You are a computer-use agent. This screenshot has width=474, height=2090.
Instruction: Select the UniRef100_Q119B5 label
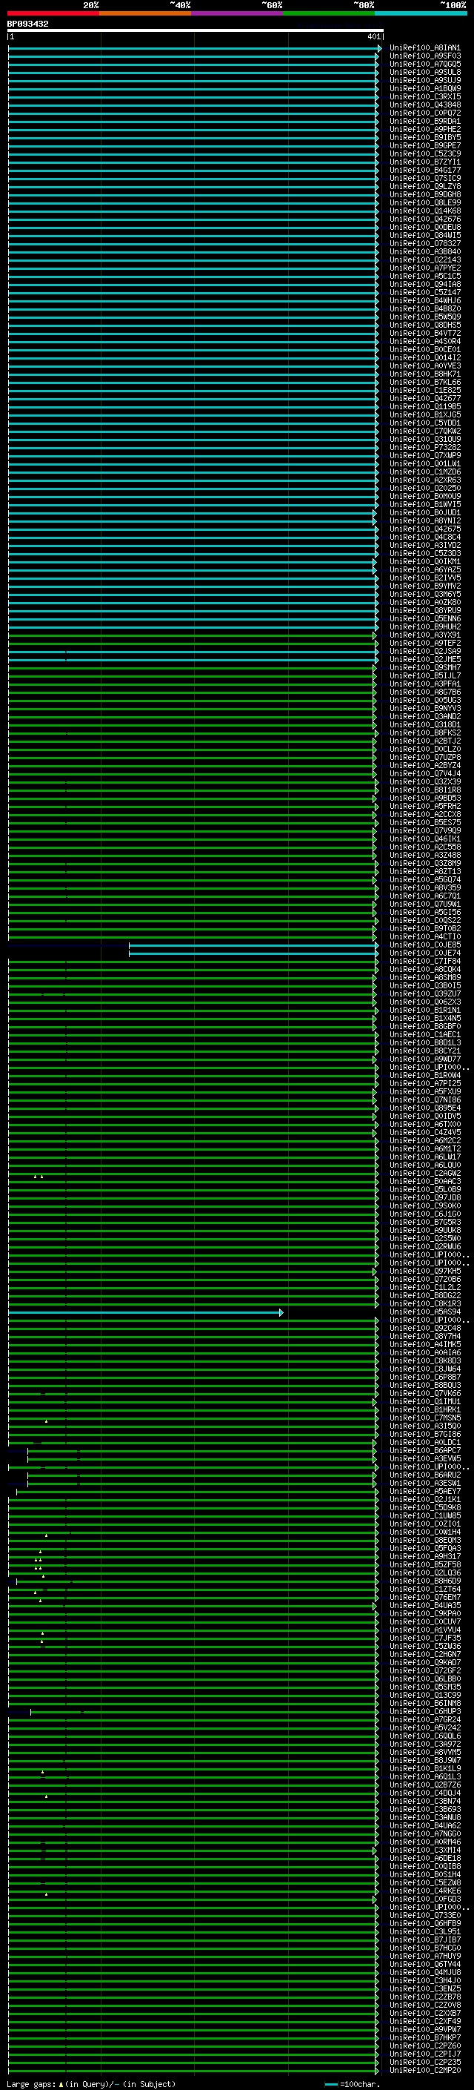424,406
